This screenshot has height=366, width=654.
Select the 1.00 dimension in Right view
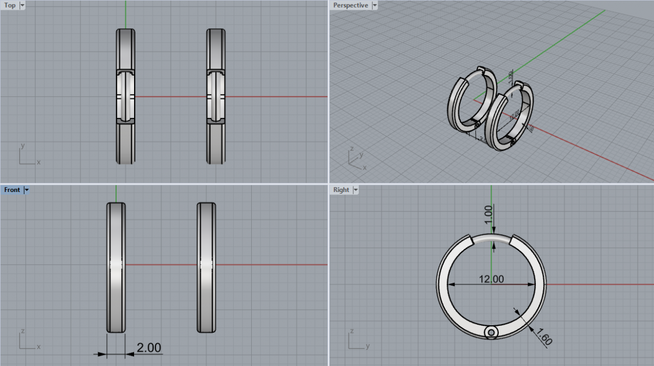(x=488, y=211)
